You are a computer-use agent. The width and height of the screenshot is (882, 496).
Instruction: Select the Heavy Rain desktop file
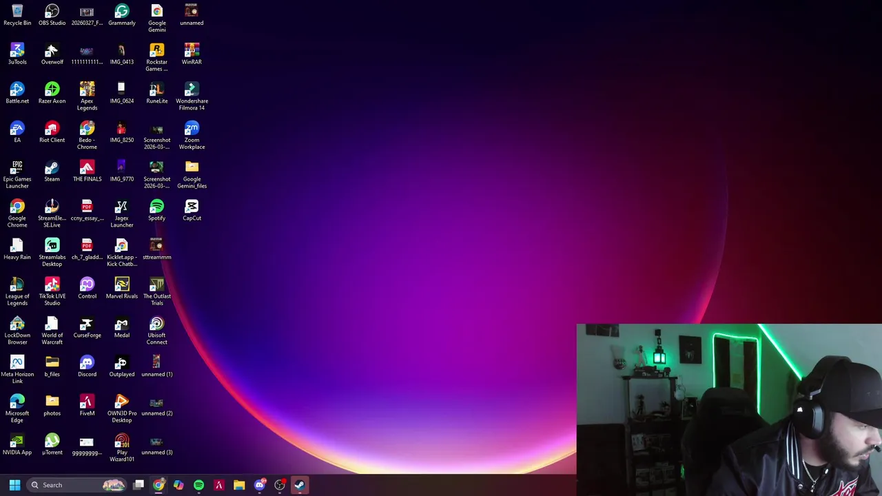17,249
